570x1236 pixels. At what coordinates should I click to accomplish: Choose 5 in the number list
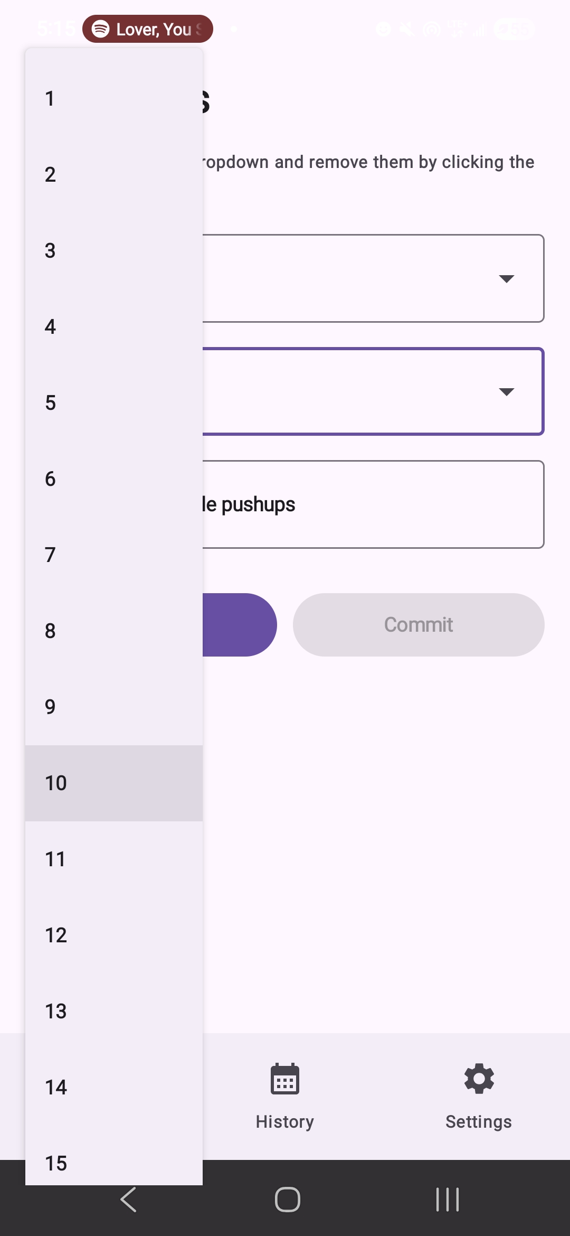click(x=114, y=403)
